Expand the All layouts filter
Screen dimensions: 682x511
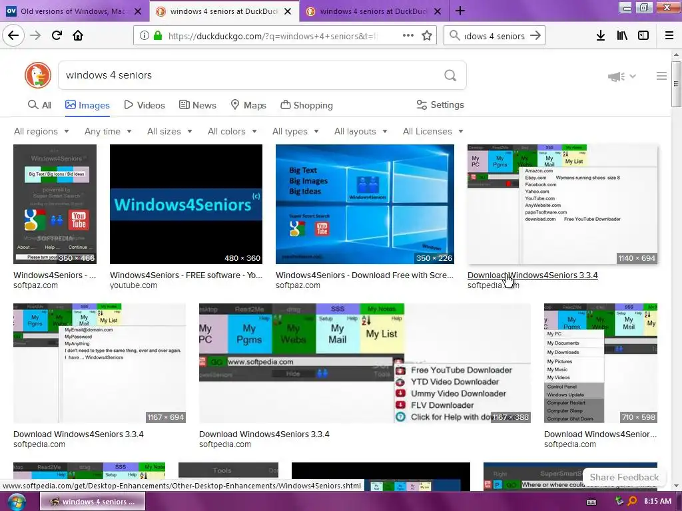coord(360,131)
